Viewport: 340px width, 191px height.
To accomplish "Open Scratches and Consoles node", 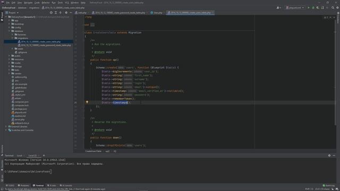I will pos(21,130).
